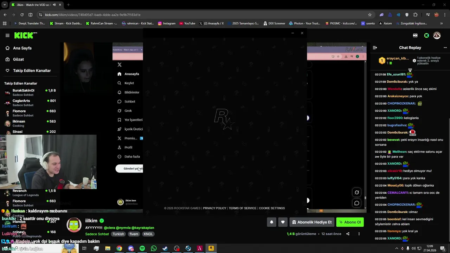Open the Revanch League of Legends channel
This screenshot has height=253, width=450.
(x=30, y=193)
